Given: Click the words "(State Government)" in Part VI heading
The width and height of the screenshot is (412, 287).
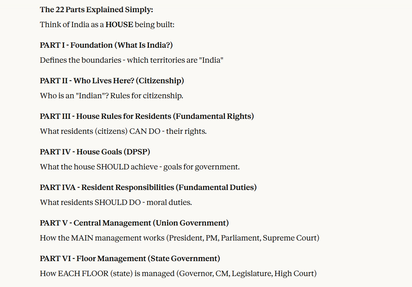Looking at the screenshot, I should (184, 259).
